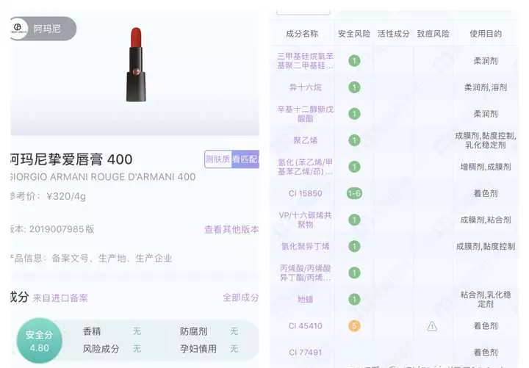Click the safety risk badge for 氢化聚异丁烯
This screenshot has width=529, height=368.
tap(354, 246)
